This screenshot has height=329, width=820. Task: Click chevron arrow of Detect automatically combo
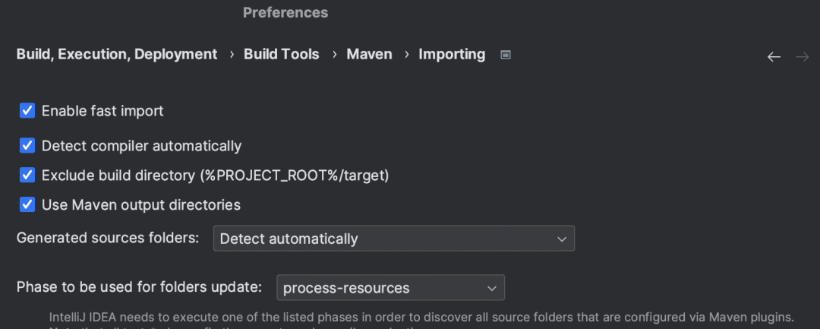[x=562, y=239]
